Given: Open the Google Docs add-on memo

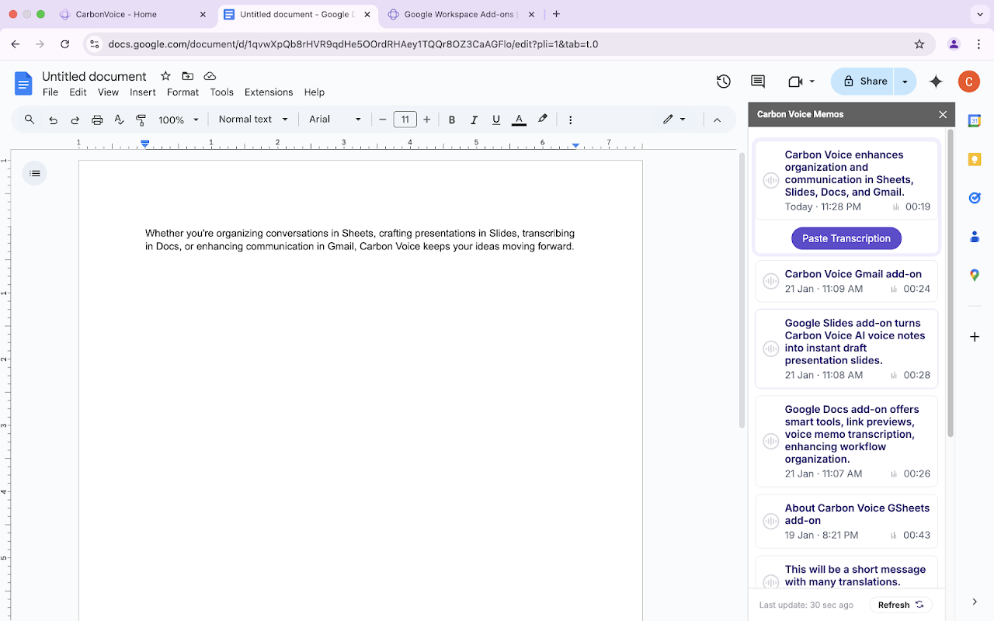Looking at the screenshot, I should (846, 441).
